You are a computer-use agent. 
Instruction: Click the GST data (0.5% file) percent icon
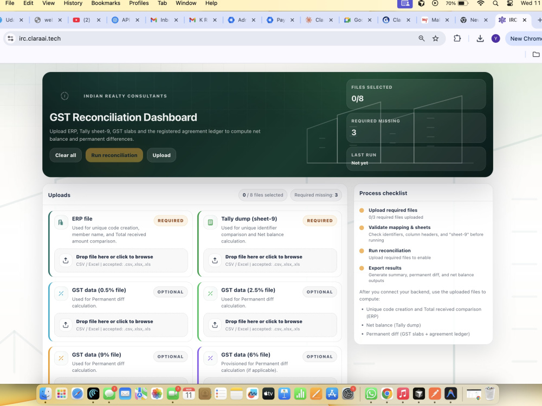tap(61, 294)
